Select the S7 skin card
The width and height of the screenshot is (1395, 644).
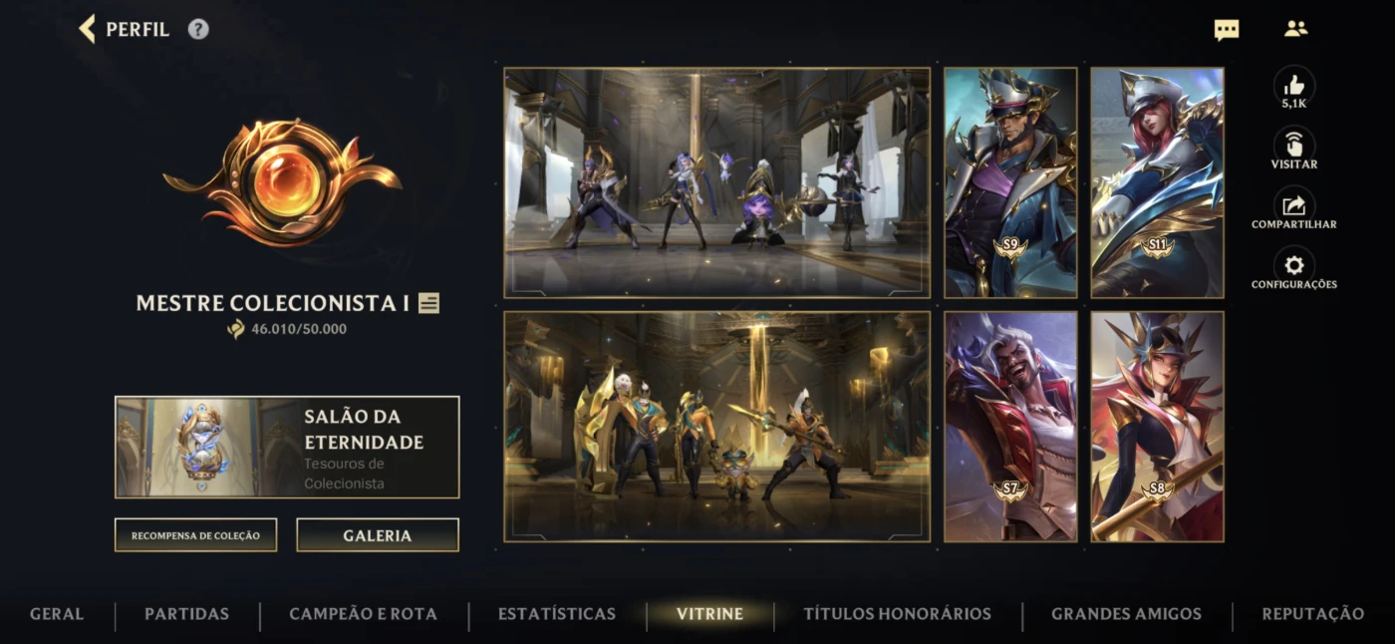1010,427
